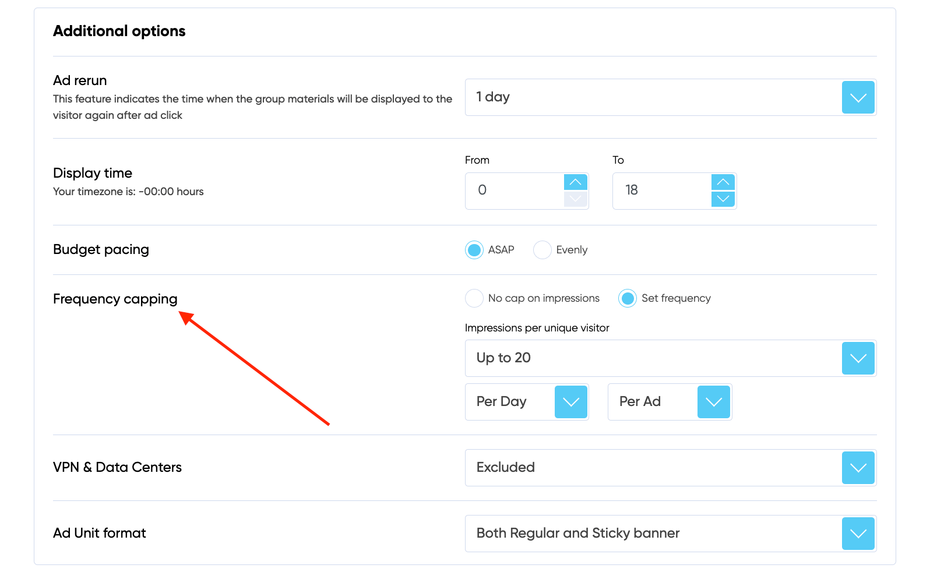The height and width of the screenshot is (586, 930).
Task: Open the Ad rerun "1 day" dropdown
Action: (858, 97)
